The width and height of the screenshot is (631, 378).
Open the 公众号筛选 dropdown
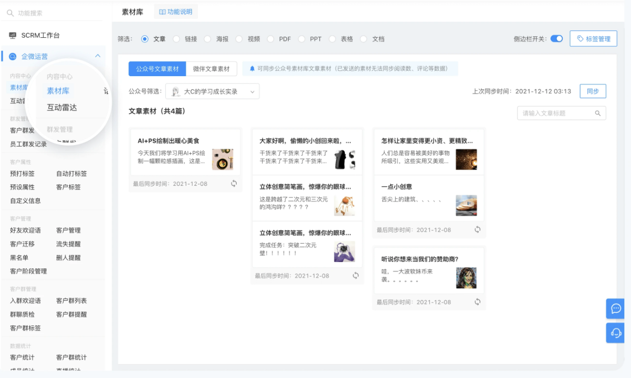[213, 91]
